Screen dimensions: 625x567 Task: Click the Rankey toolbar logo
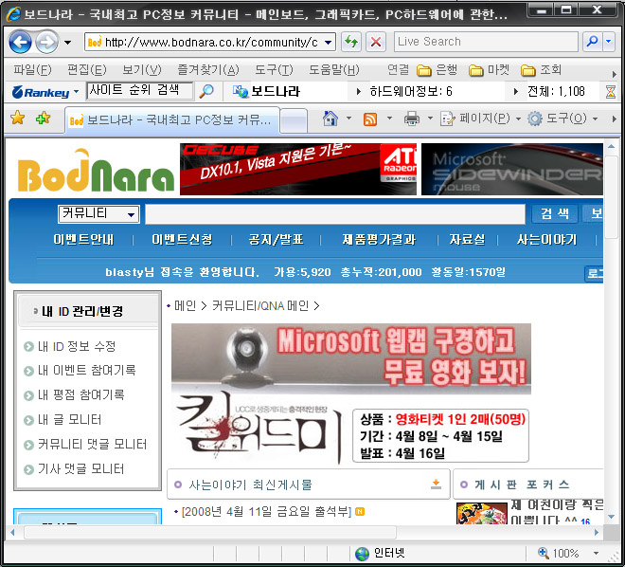click(x=41, y=93)
